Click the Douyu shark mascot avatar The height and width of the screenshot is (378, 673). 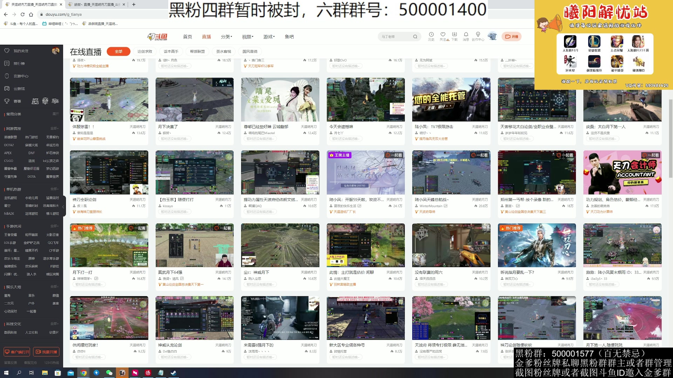tap(492, 36)
